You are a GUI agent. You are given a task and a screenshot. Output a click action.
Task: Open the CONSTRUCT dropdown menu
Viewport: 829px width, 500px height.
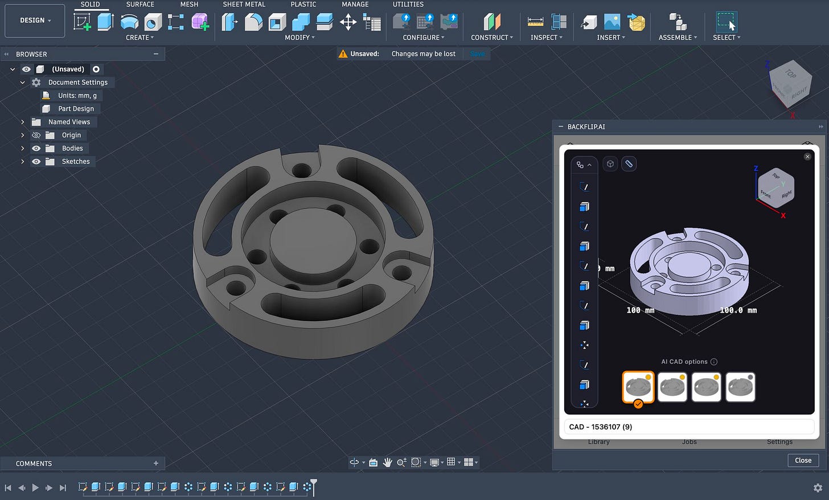[x=492, y=38]
